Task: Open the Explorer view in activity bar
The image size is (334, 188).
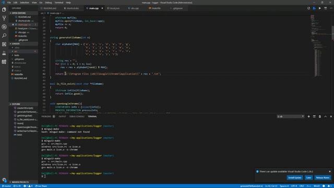Action: tap(4, 9)
